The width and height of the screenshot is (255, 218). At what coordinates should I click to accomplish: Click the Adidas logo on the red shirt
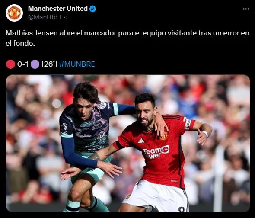[141, 141]
